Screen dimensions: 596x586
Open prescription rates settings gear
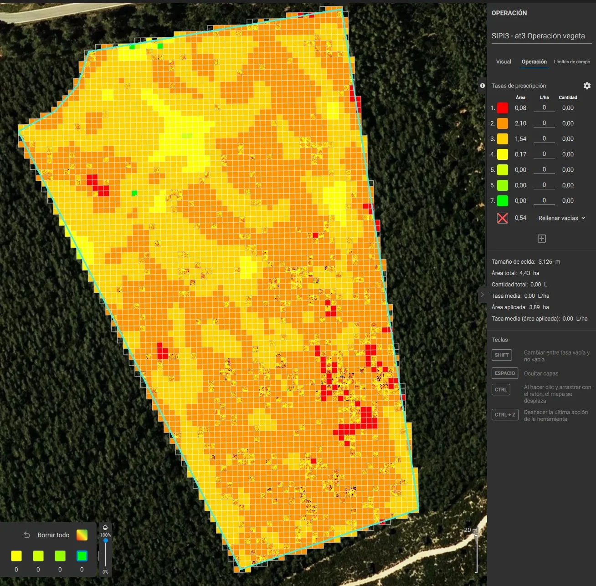pyautogui.click(x=587, y=86)
